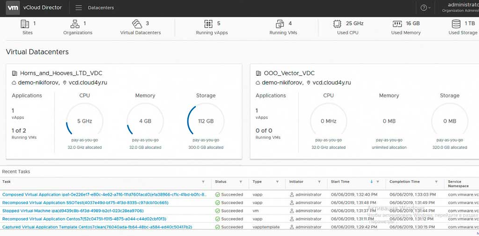Click the Used Memory icon
The height and width of the screenshot is (236, 479).
[x=397, y=24]
